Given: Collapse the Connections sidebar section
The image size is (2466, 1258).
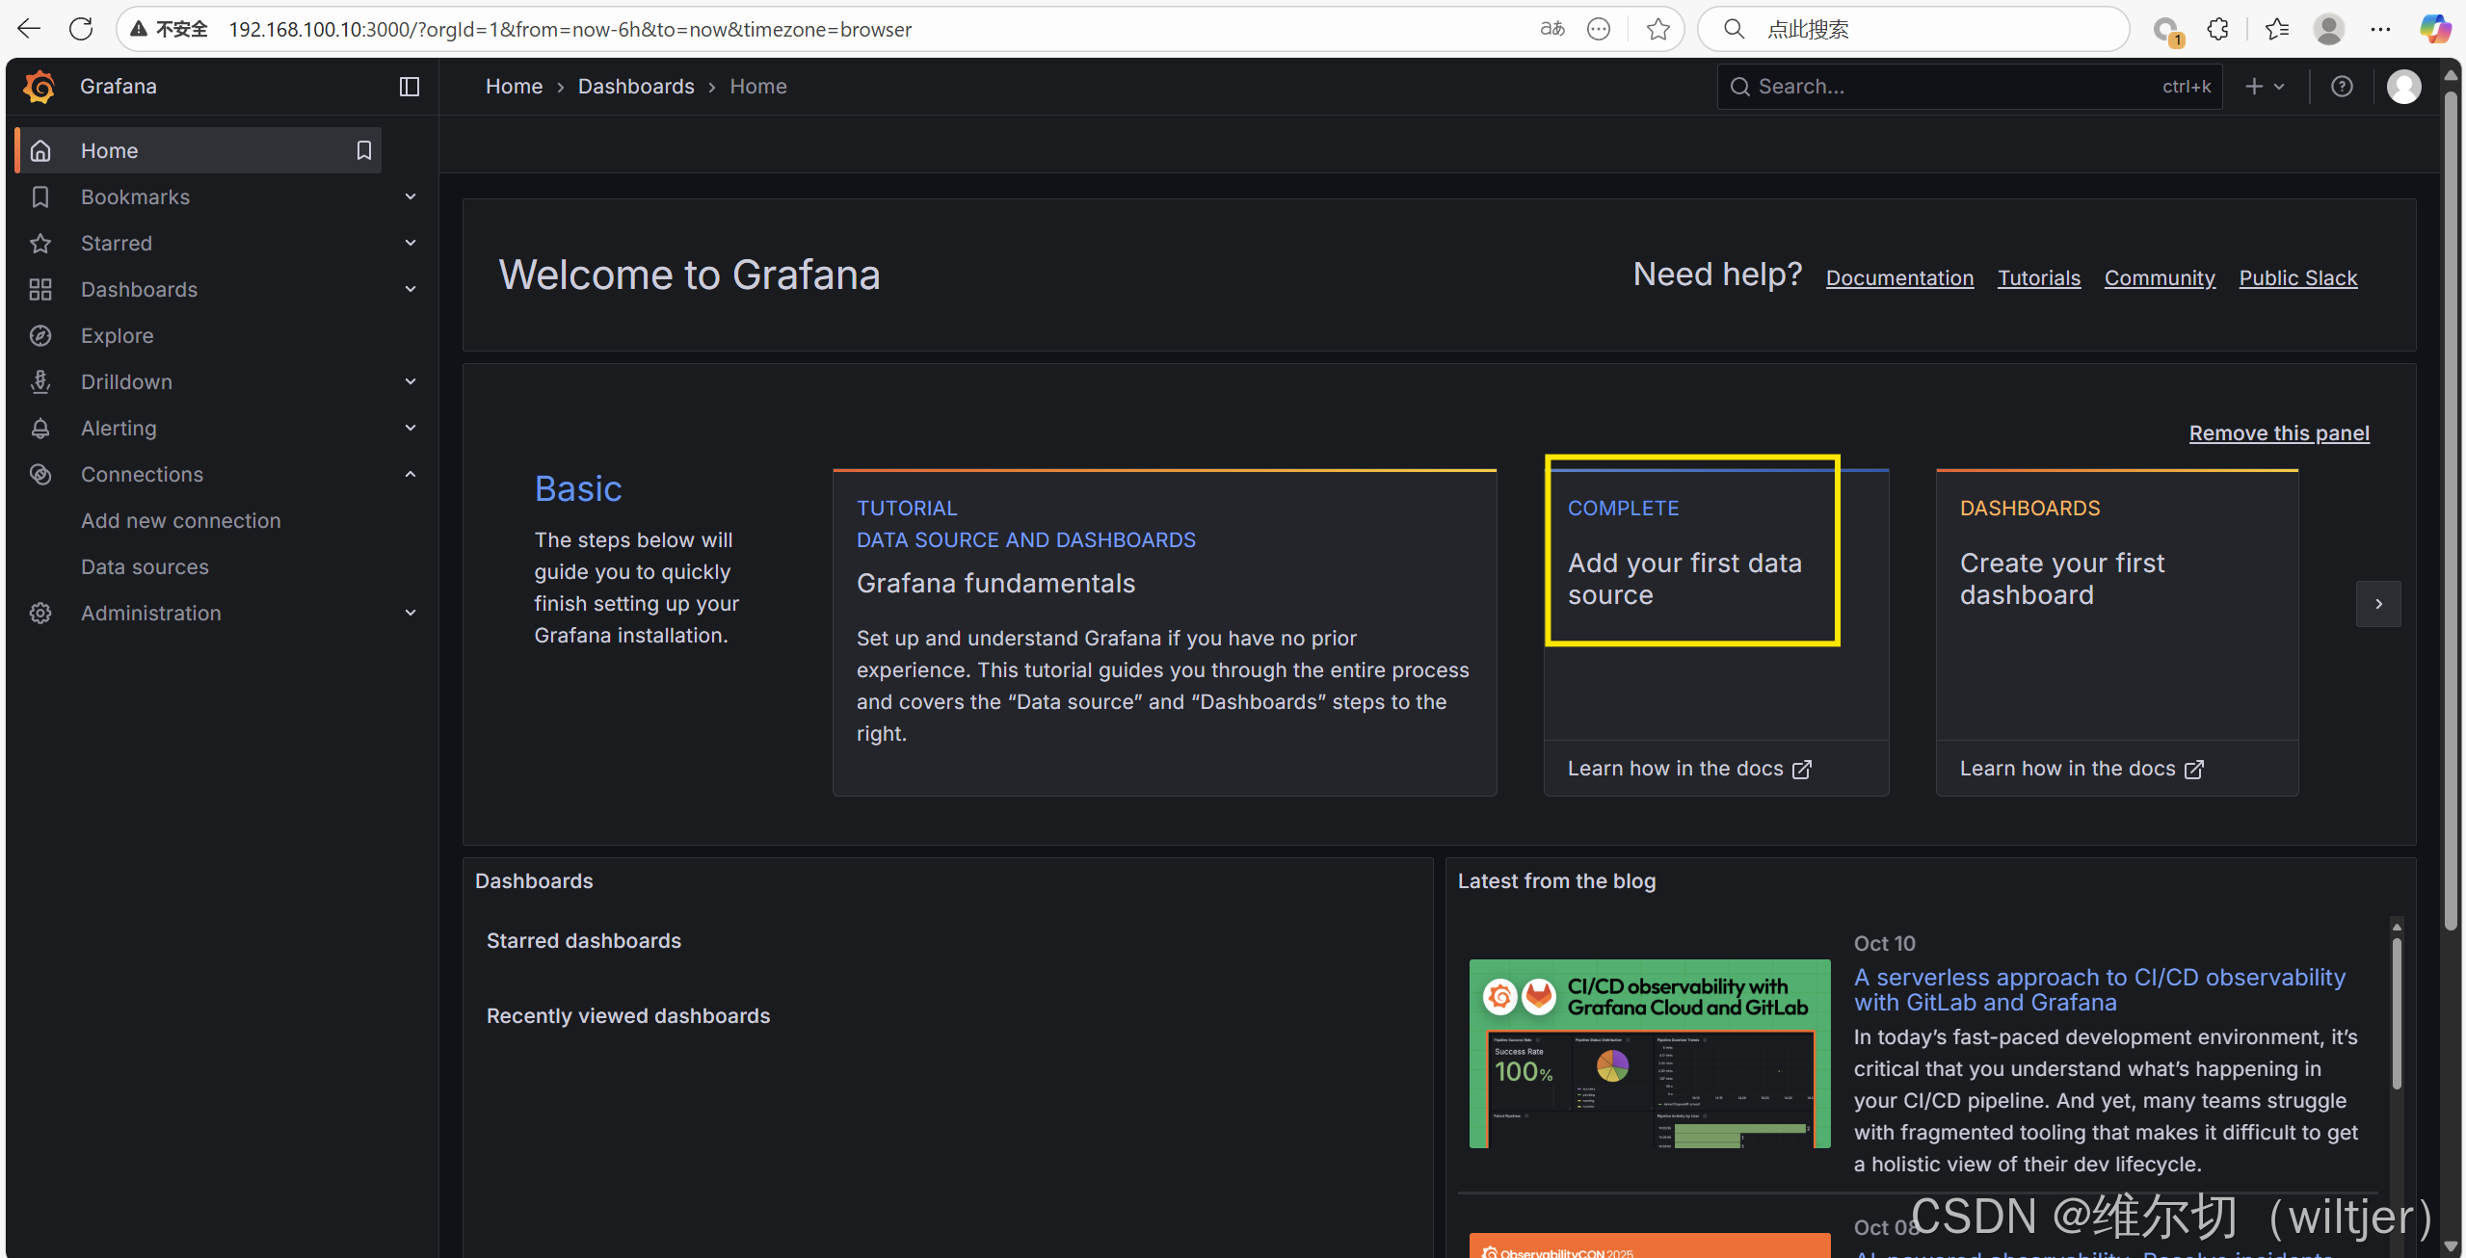Looking at the screenshot, I should (411, 475).
